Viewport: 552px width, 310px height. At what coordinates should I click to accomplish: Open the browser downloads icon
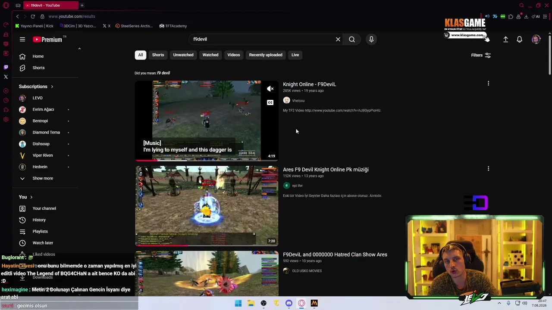pyautogui.click(x=526, y=16)
